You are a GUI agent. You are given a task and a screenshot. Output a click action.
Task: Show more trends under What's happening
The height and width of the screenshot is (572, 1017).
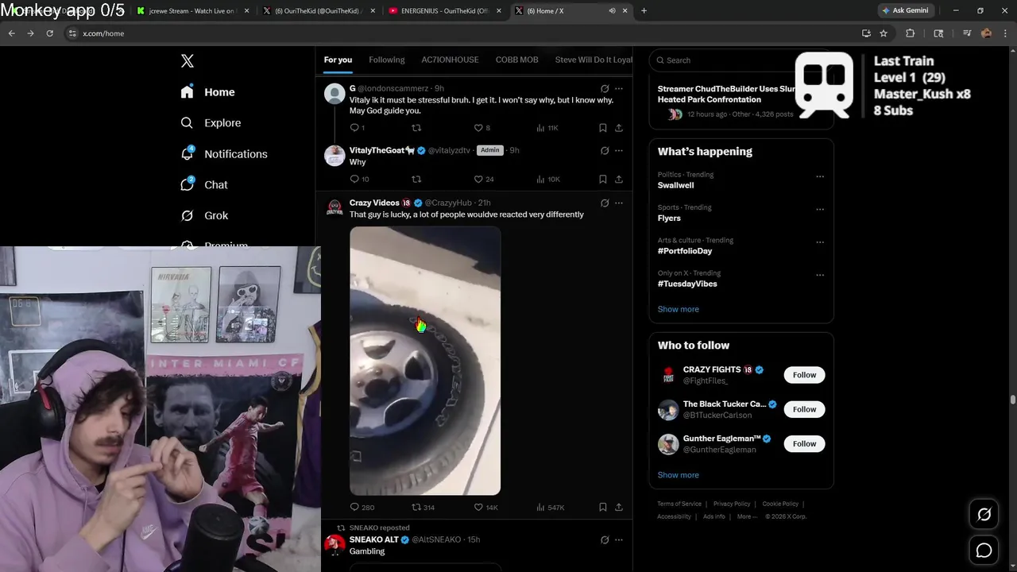[678, 309]
